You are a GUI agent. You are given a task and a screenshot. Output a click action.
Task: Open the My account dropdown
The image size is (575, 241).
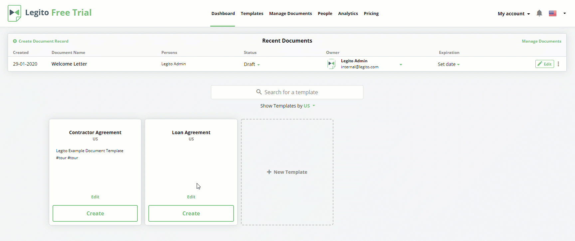coord(514,14)
